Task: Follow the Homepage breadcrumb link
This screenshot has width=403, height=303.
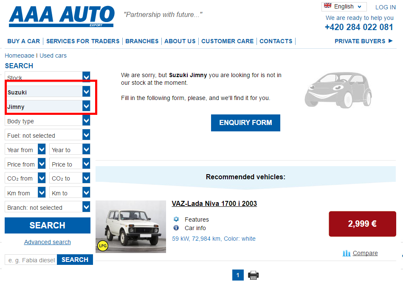Action: (20, 56)
